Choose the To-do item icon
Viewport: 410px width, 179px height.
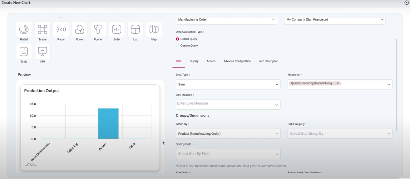coord(24,52)
